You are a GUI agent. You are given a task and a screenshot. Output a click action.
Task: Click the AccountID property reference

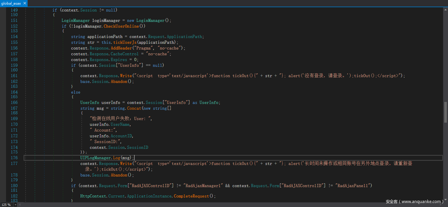point(121,136)
